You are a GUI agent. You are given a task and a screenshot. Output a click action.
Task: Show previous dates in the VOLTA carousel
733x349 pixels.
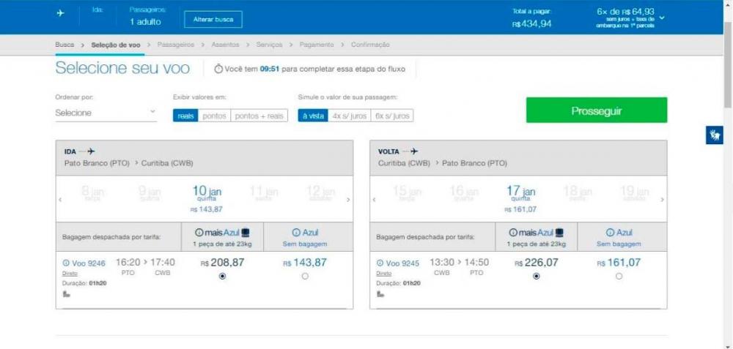click(375, 200)
